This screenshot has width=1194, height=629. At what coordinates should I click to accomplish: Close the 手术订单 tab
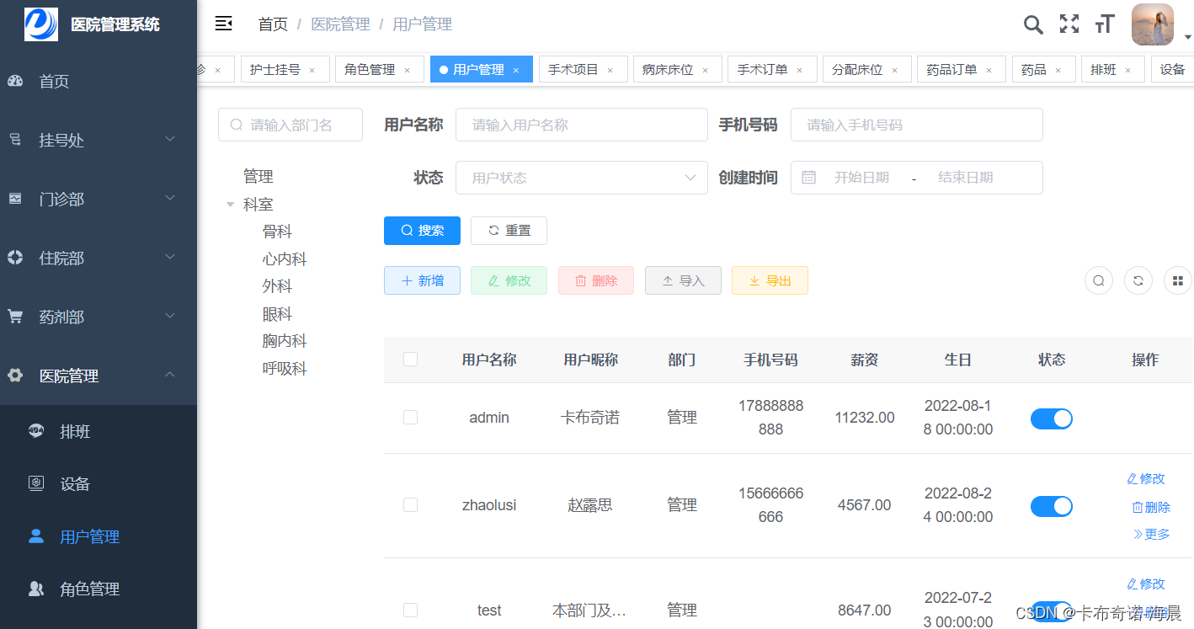click(799, 70)
